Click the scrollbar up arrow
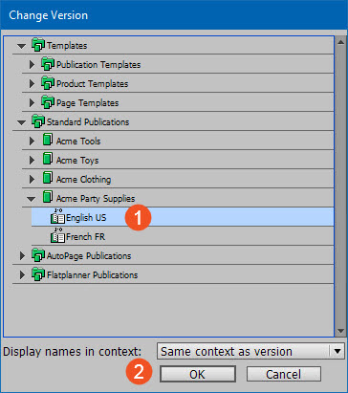 (340, 42)
